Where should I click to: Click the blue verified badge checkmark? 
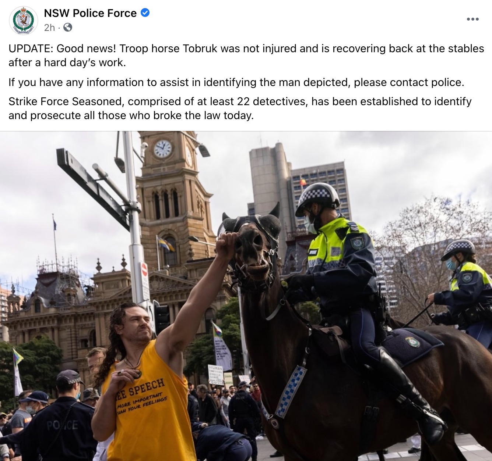tap(145, 13)
